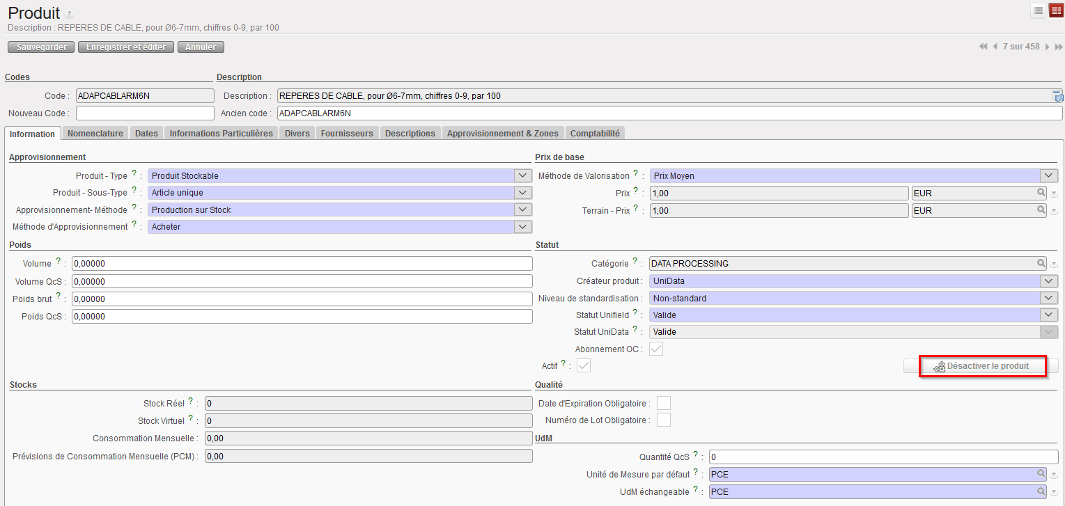
Task: Enable Numéro de Lot Obligatoire checkbox
Action: tap(664, 420)
